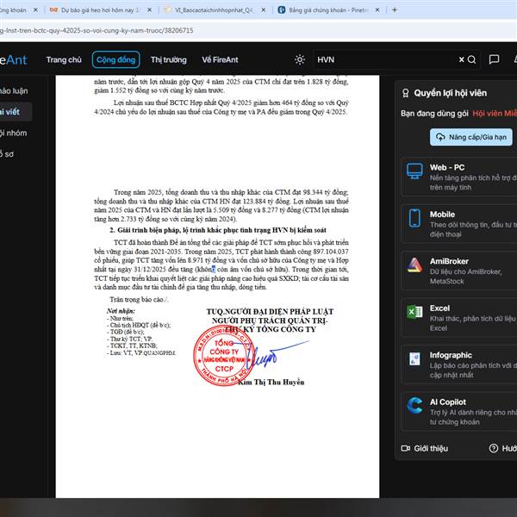The width and height of the screenshot is (517, 517).
Task: Click the heading '2. Giải trình biện pháp, lộ trình'
Action: (x=218, y=230)
